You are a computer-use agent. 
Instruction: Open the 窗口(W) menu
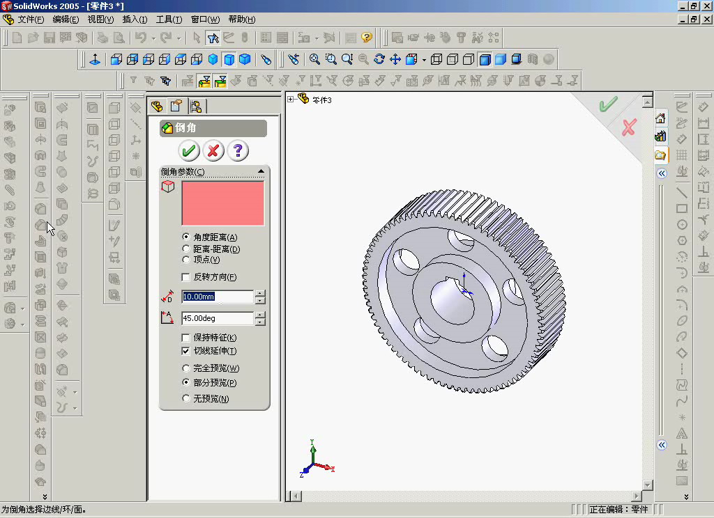(x=205, y=19)
